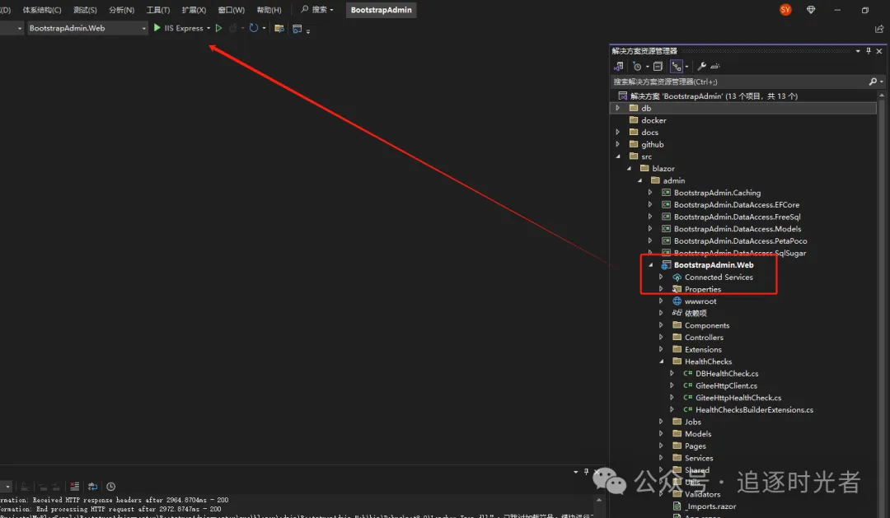
Task: Click the 搜索 search button in the title bar
Action: pos(316,10)
